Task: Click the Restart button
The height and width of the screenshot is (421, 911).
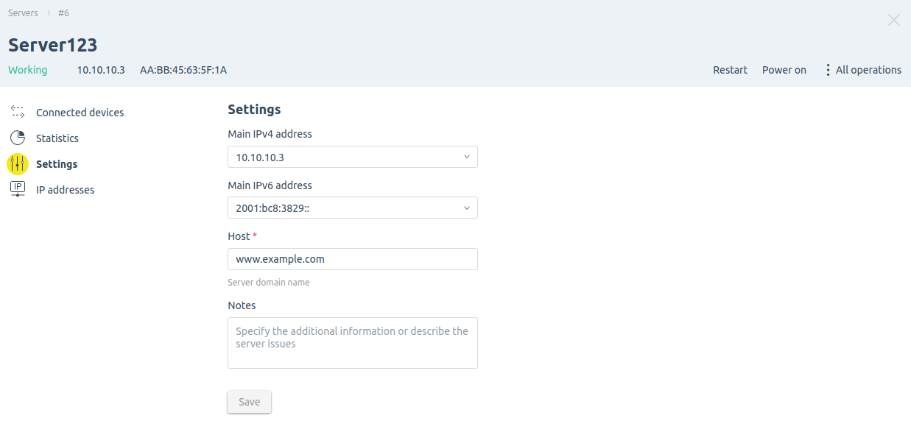Action: 730,70
